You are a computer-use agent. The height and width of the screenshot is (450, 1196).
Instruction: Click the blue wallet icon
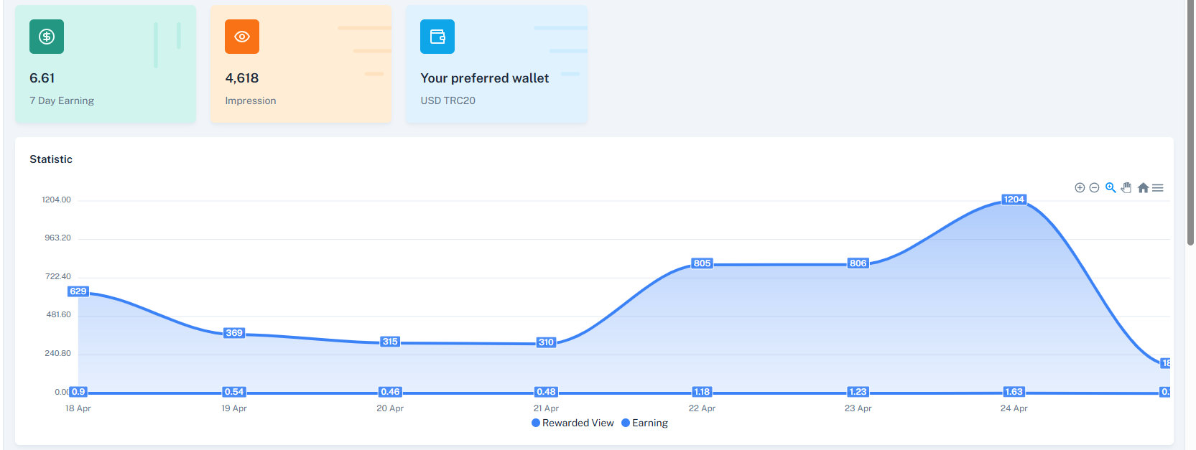(437, 37)
